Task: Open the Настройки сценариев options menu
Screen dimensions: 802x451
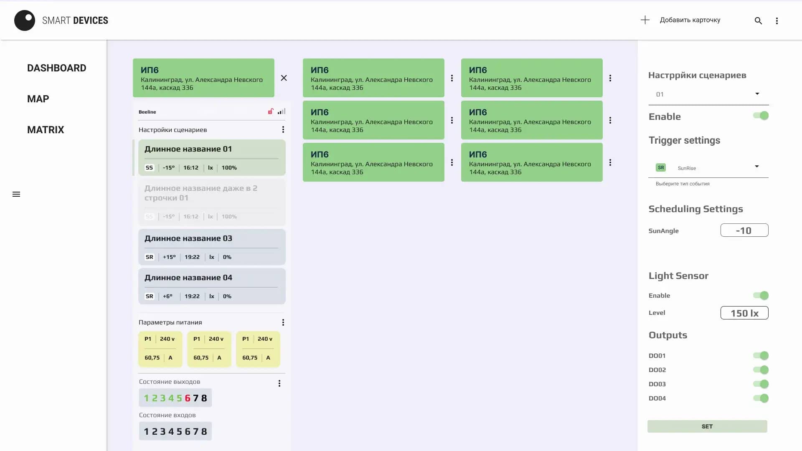Action: point(283,130)
